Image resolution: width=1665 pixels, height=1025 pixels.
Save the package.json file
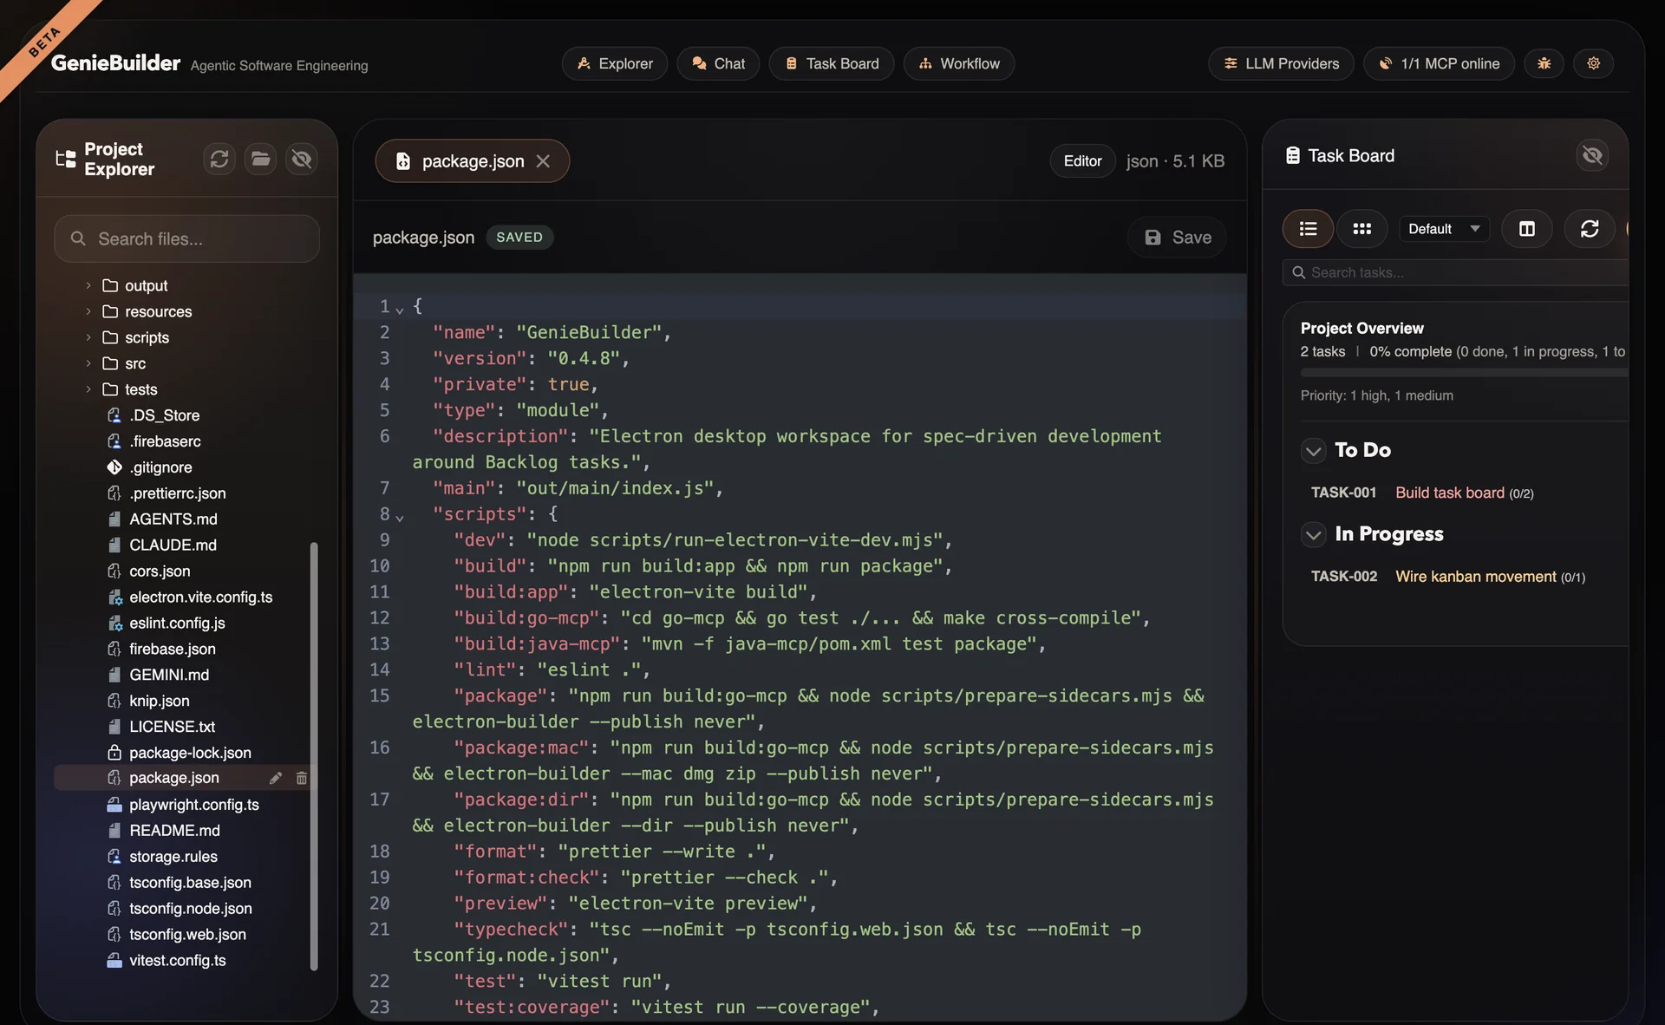pyautogui.click(x=1176, y=237)
